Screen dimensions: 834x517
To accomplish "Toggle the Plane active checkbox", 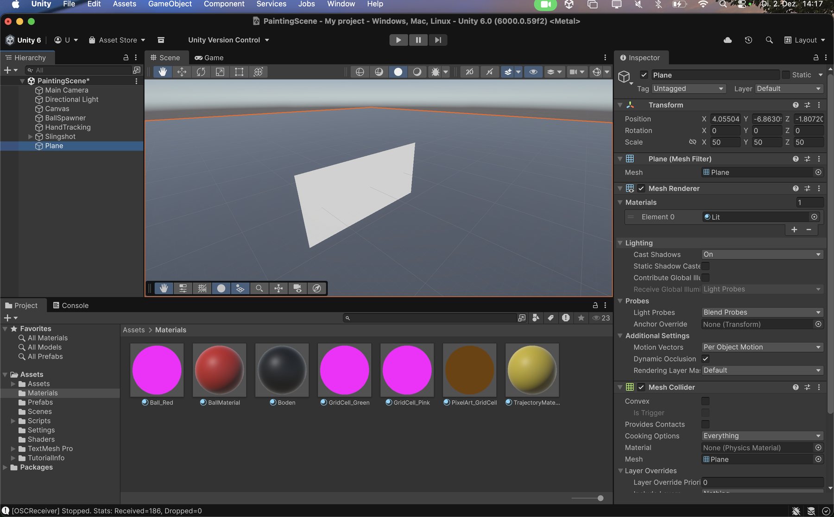I will [x=644, y=75].
